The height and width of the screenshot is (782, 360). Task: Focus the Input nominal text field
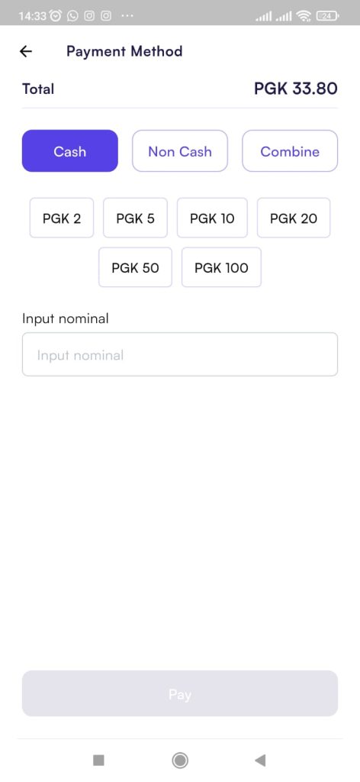(x=180, y=354)
